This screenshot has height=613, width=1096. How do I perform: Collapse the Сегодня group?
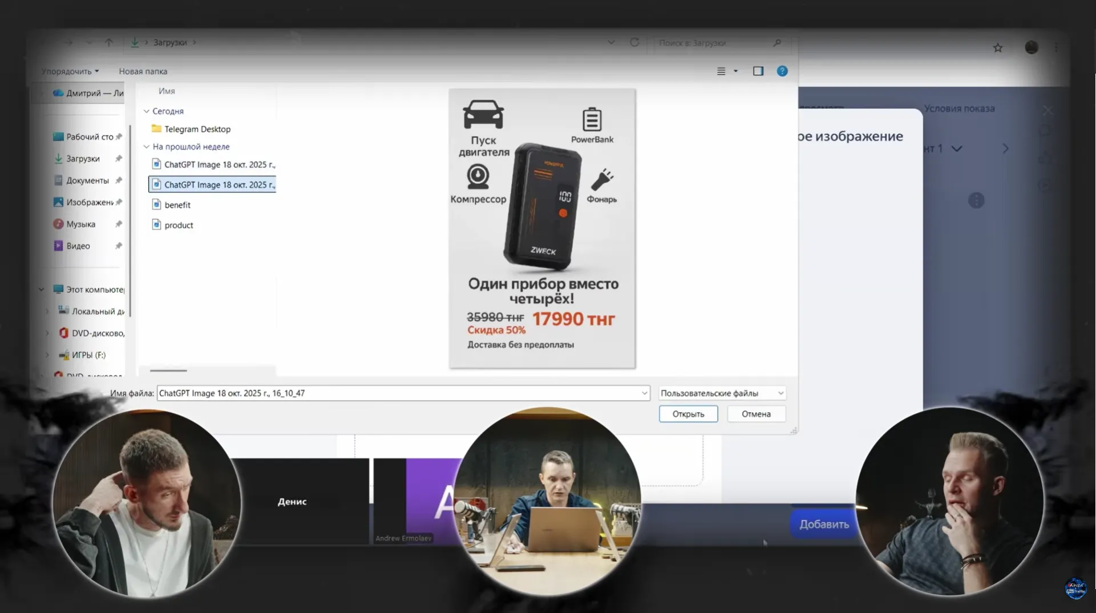coord(146,111)
